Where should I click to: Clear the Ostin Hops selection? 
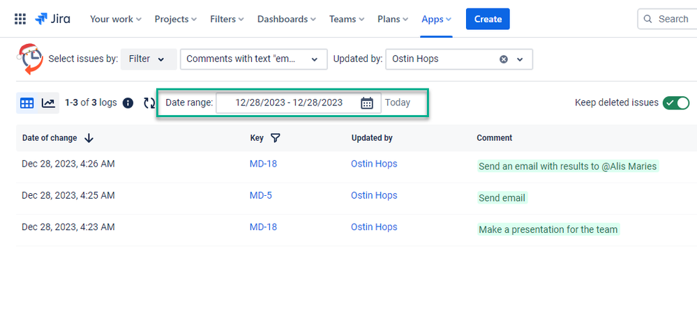click(x=504, y=59)
